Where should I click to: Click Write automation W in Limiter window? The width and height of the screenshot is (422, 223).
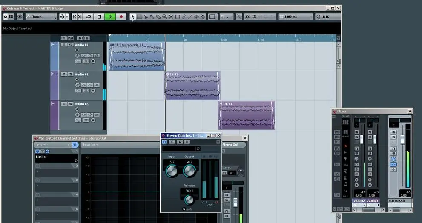click(187, 142)
